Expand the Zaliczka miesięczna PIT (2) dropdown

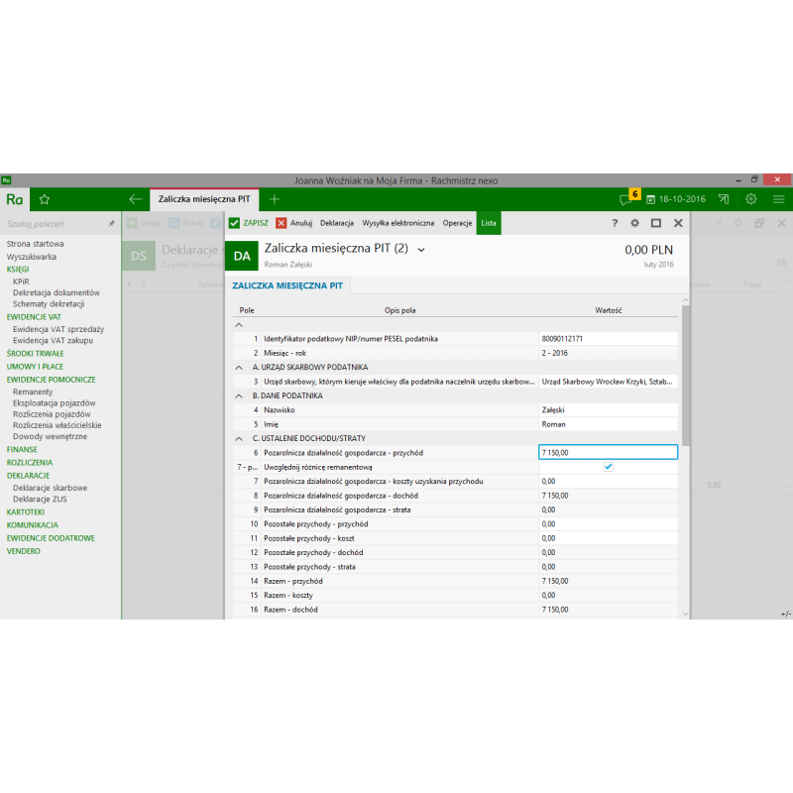[x=421, y=250]
